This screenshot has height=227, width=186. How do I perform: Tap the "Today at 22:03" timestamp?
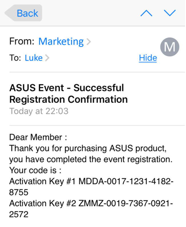click(39, 111)
